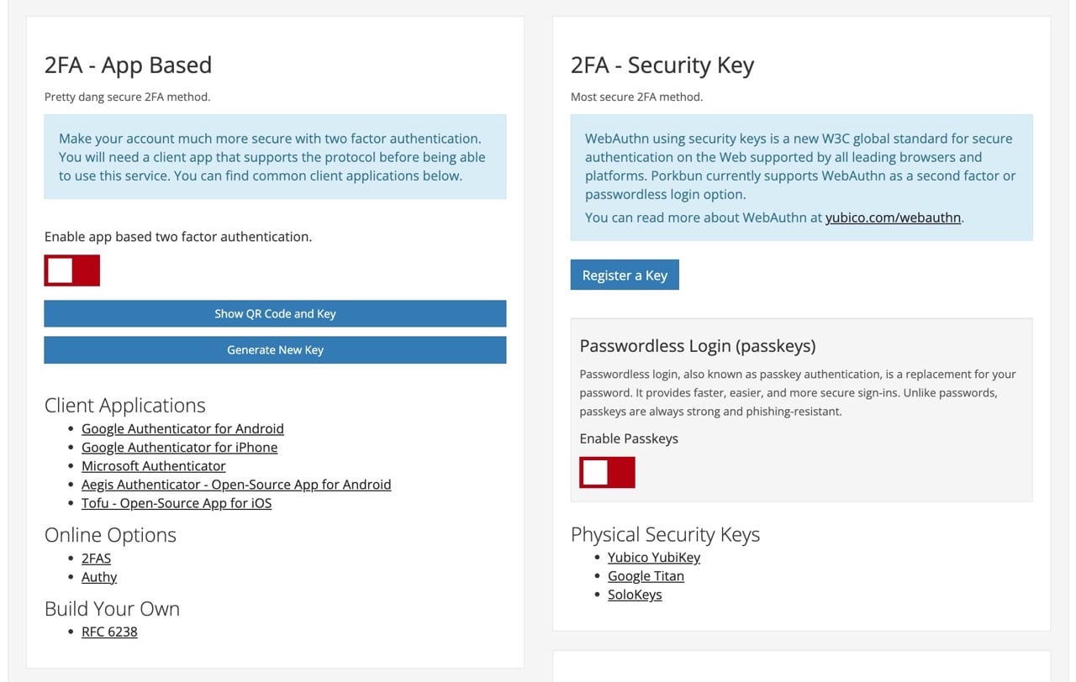
Task: Open Aegis Authenticator open-source Android link
Action: 236,485
